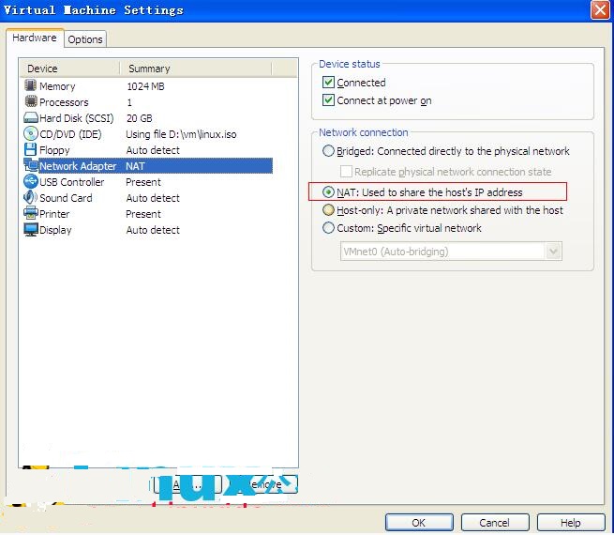Click the Cancel button
Viewport: 614px width, 535px height.
495,523
